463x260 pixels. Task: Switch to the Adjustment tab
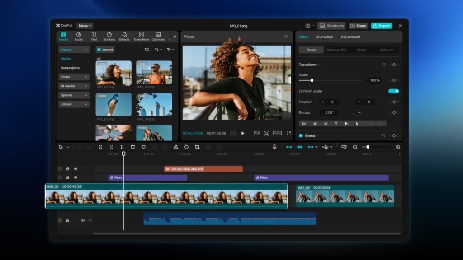tap(350, 37)
